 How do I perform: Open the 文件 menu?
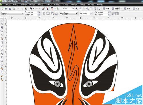click(7, 5)
